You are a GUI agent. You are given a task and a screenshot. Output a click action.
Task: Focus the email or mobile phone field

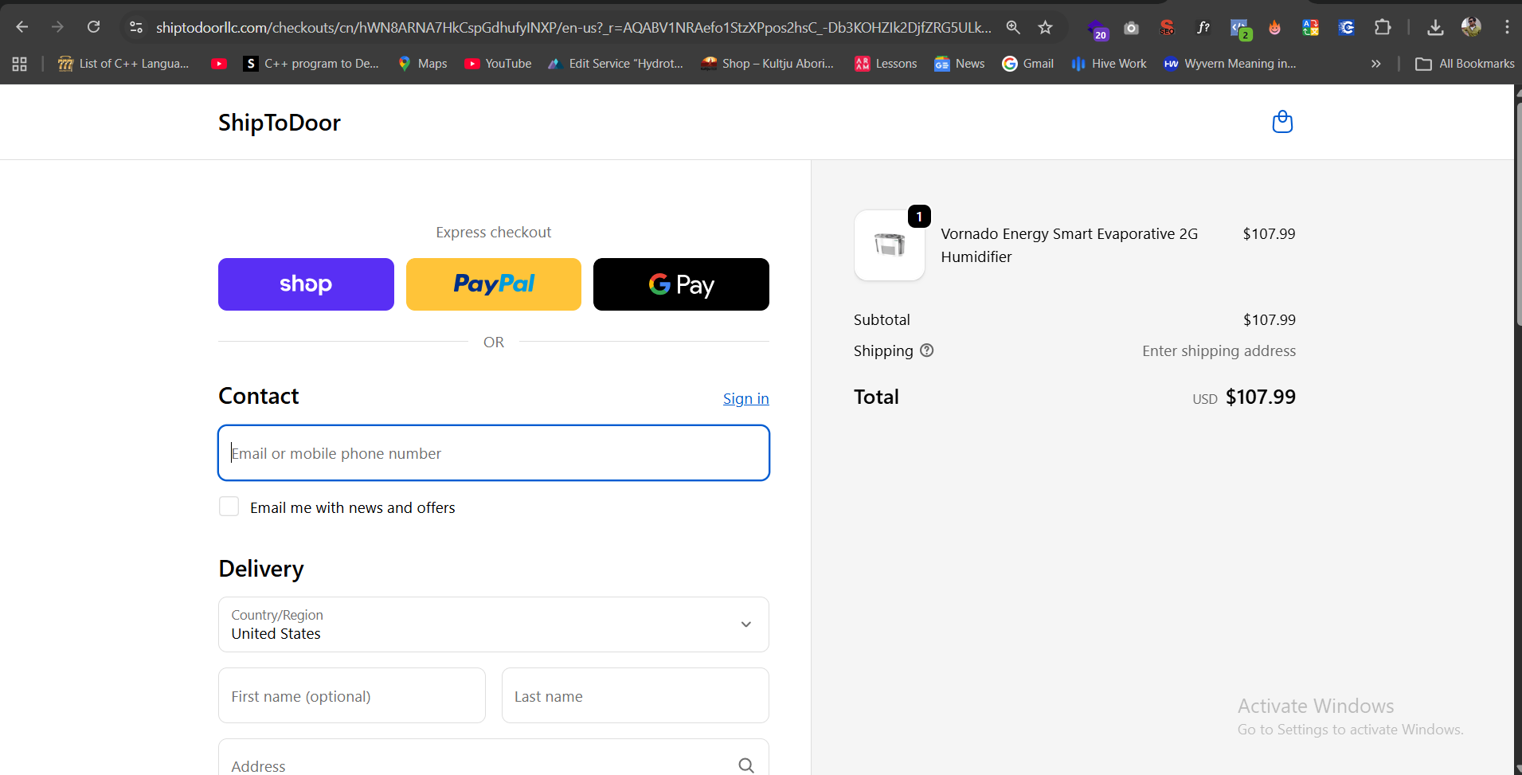(x=494, y=453)
